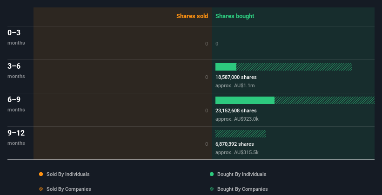
Task: Click the hatched bar in 3–6 months row
Action: pos(295,67)
